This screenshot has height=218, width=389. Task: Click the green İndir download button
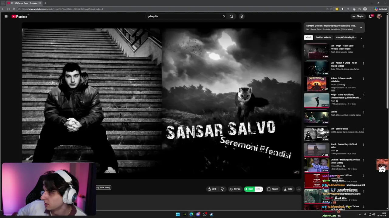click(249, 189)
